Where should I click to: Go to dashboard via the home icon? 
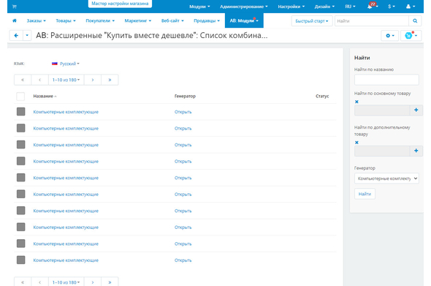(15, 20)
